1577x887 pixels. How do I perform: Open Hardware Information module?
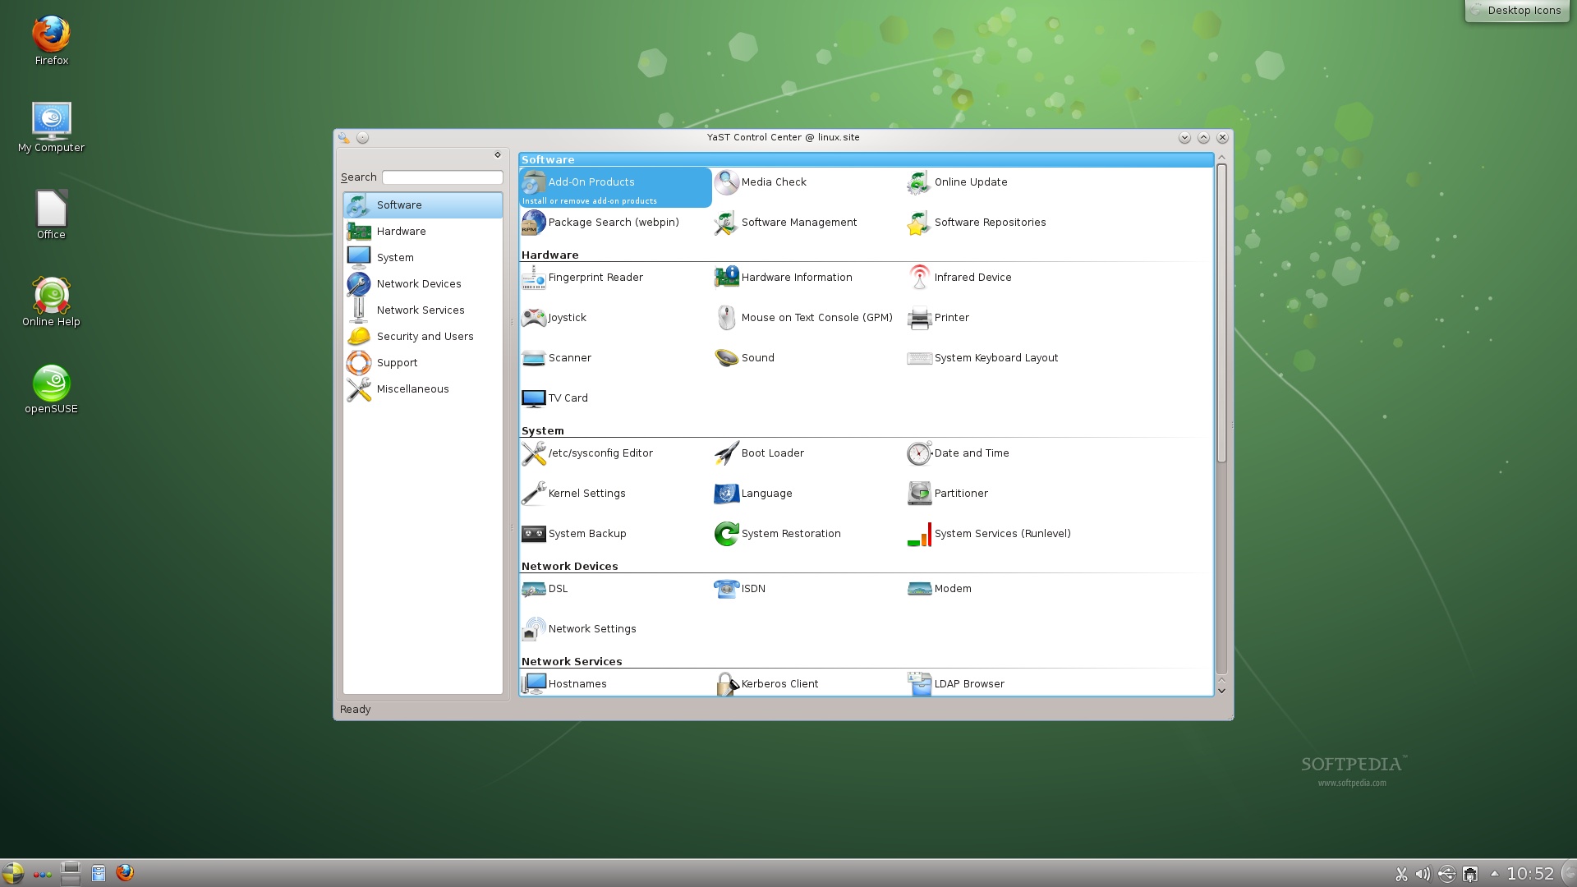coord(784,278)
